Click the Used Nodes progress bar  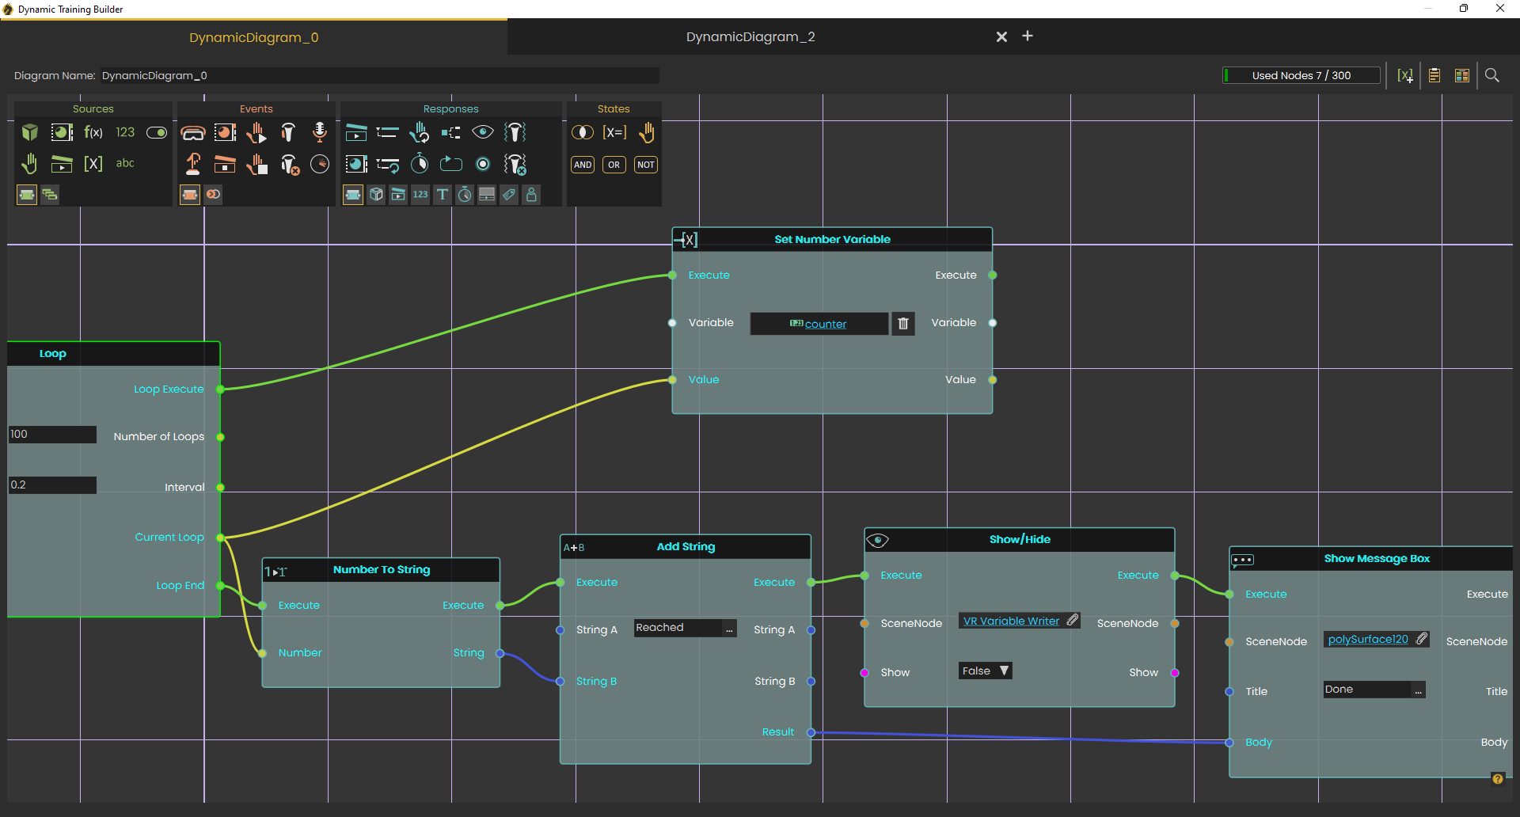pyautogui.click(x=1301, y=75)
